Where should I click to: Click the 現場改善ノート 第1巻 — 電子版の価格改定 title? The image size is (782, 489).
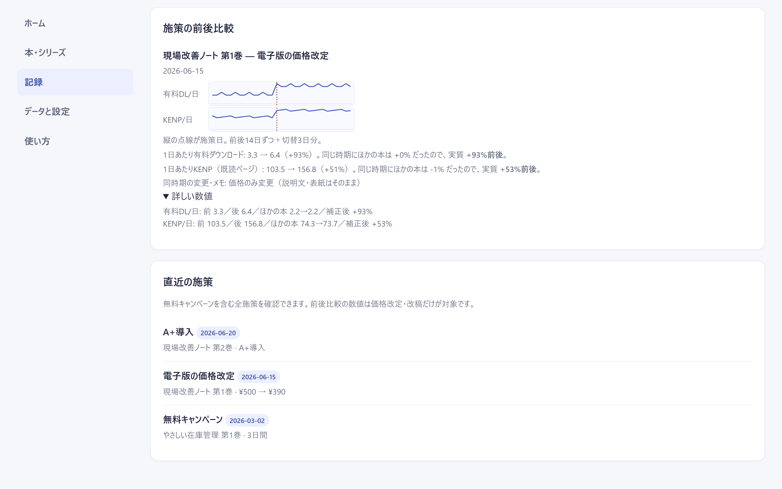(x=246, y=56)
